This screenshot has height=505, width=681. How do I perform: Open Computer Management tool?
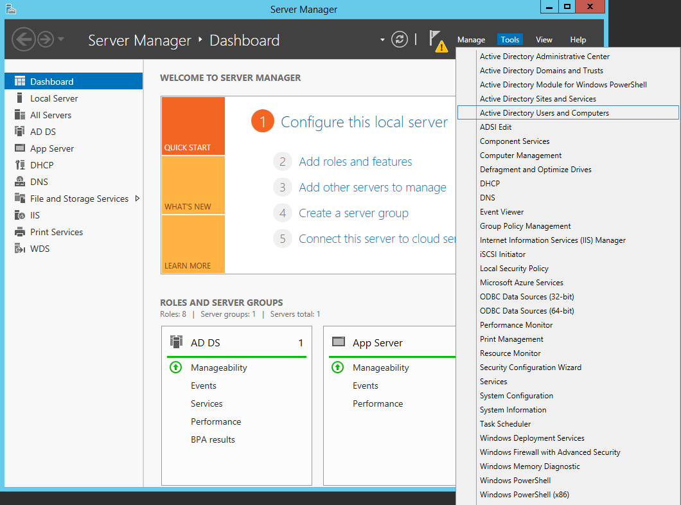point(521,155)
